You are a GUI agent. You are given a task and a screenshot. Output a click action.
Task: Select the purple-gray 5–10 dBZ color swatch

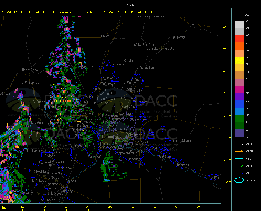239,133
